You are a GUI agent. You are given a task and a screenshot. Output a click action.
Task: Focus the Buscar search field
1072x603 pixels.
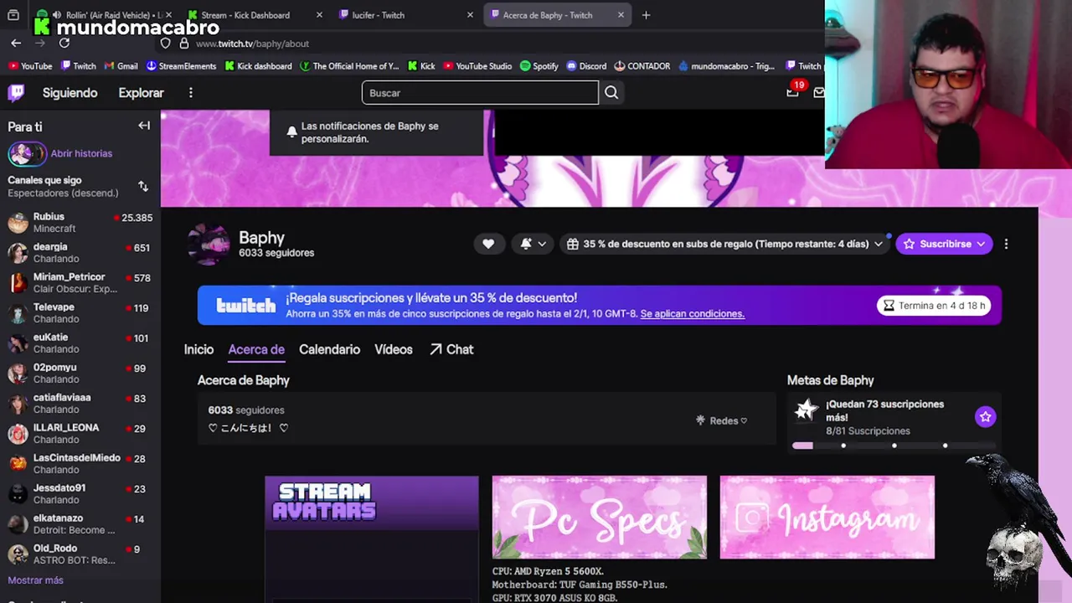click(x=480, y=93)
